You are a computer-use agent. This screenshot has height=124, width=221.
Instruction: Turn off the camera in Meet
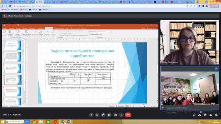(x=97, y=115)
